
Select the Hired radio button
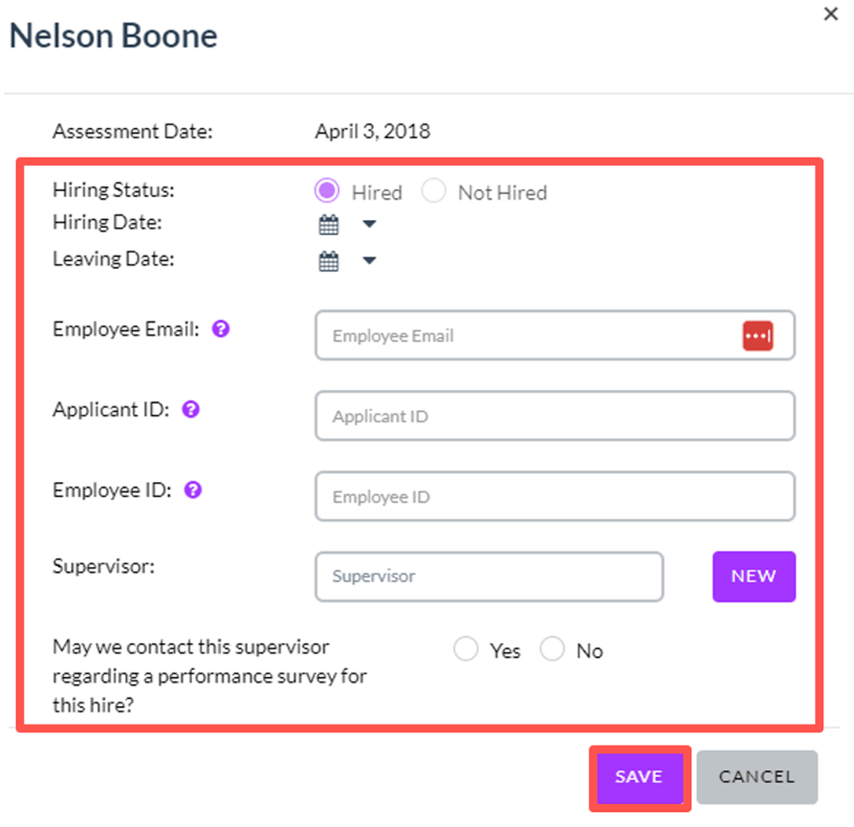[327, 191]
